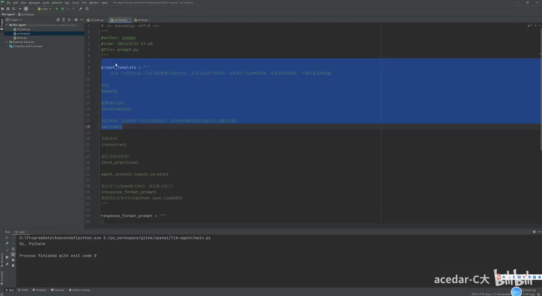This screenshot has height=296, width=542.
Task: Open the Problems tool window
Action: pos(39,290)
